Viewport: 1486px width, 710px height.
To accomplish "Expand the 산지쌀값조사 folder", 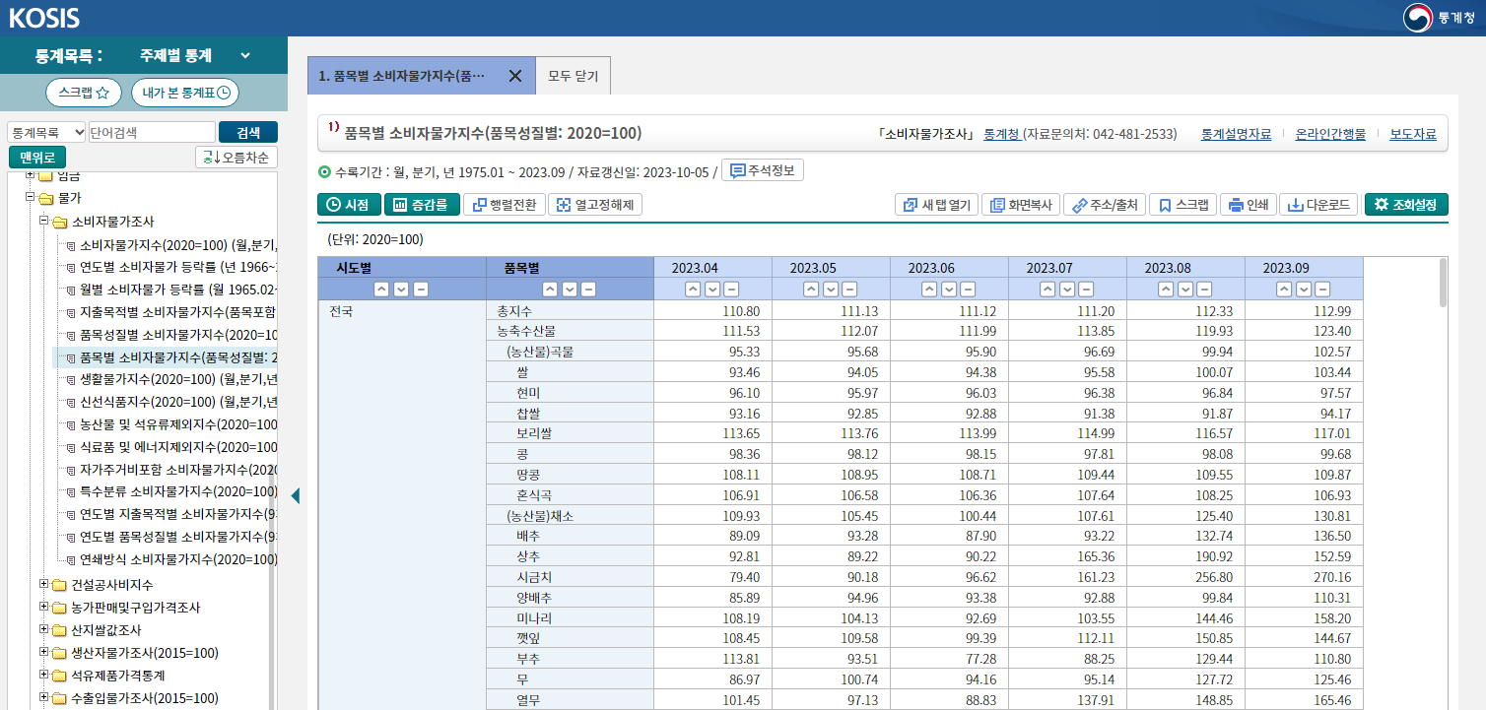I will [44, 629].
